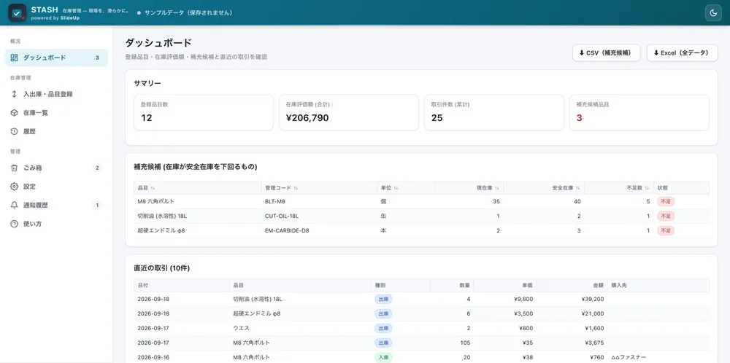
Task: Click the trash can icon for ごみ箱
Action: [15, 168]
